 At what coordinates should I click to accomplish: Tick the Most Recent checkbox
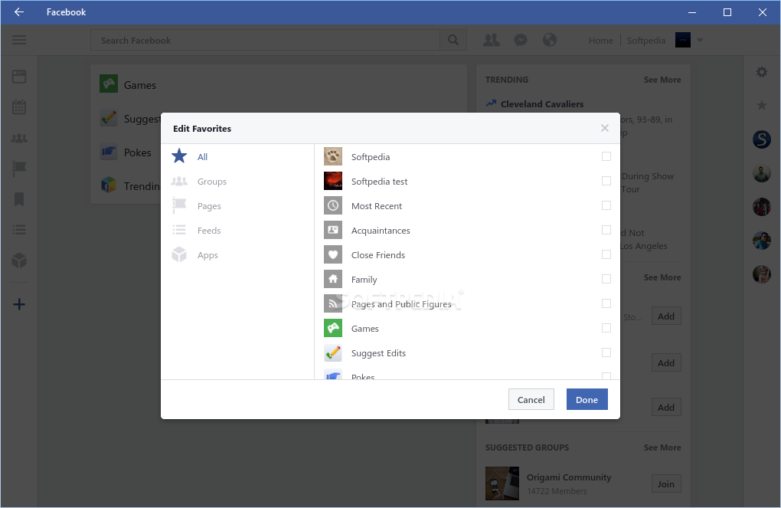point(606,205)
